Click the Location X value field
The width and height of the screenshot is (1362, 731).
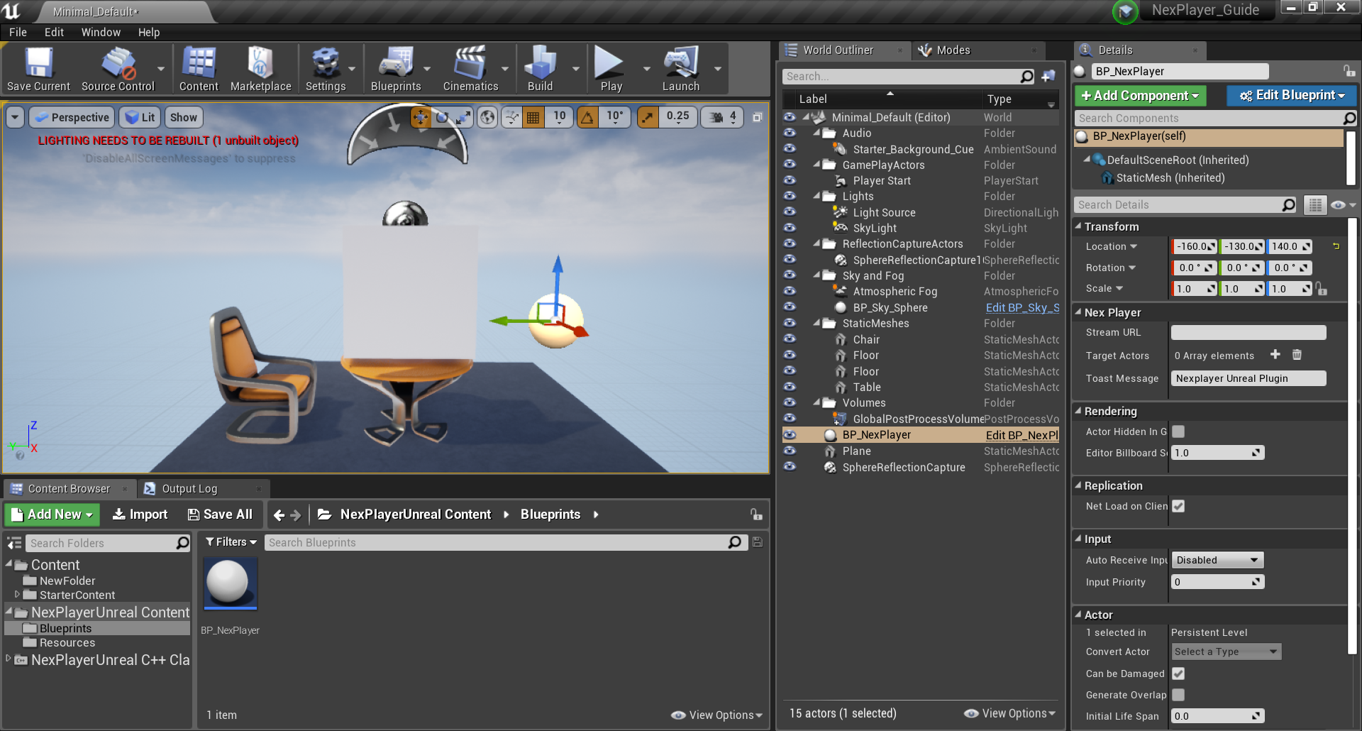click(1195, 246)
